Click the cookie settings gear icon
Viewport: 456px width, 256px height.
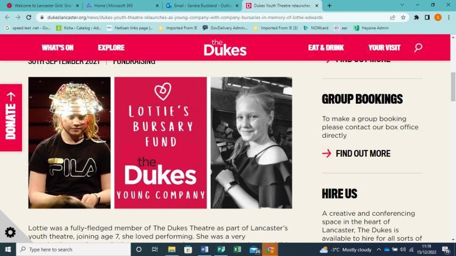coord(10,232)
